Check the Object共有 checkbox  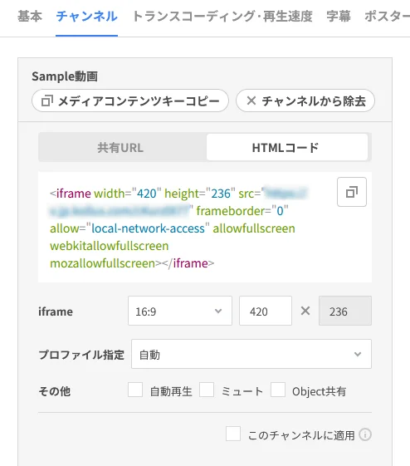[278, 390]
